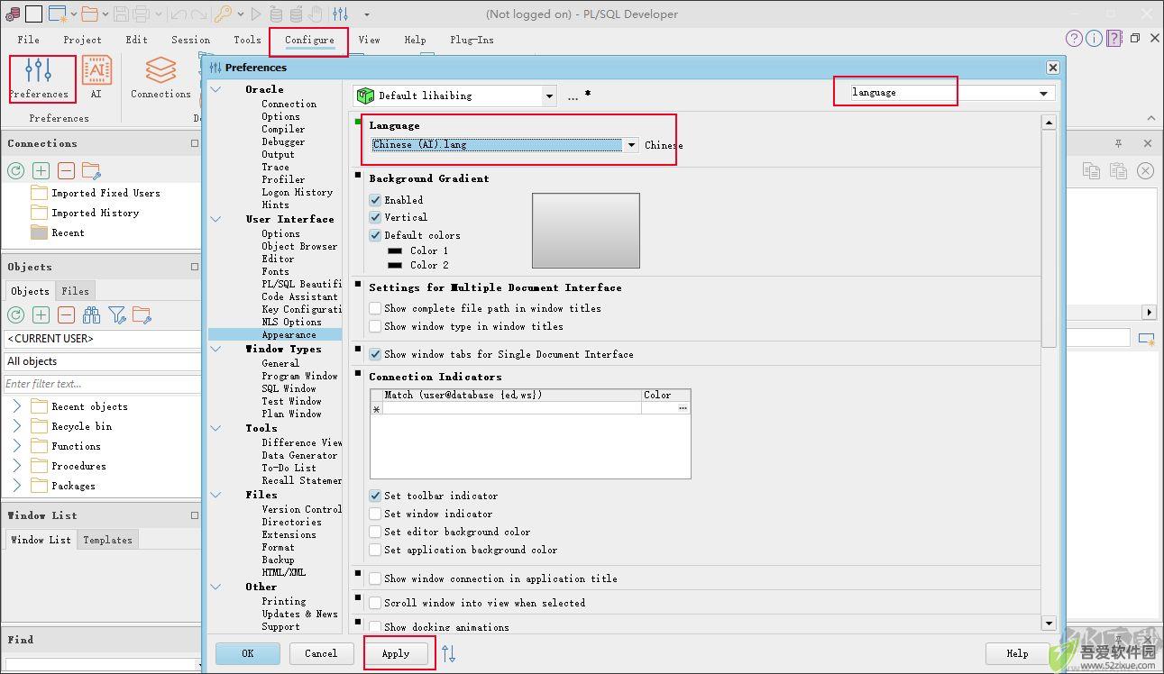Screen dimensions: 1164x674
Task: Collapse the User Interface preferences group
Action: [215, 219]
